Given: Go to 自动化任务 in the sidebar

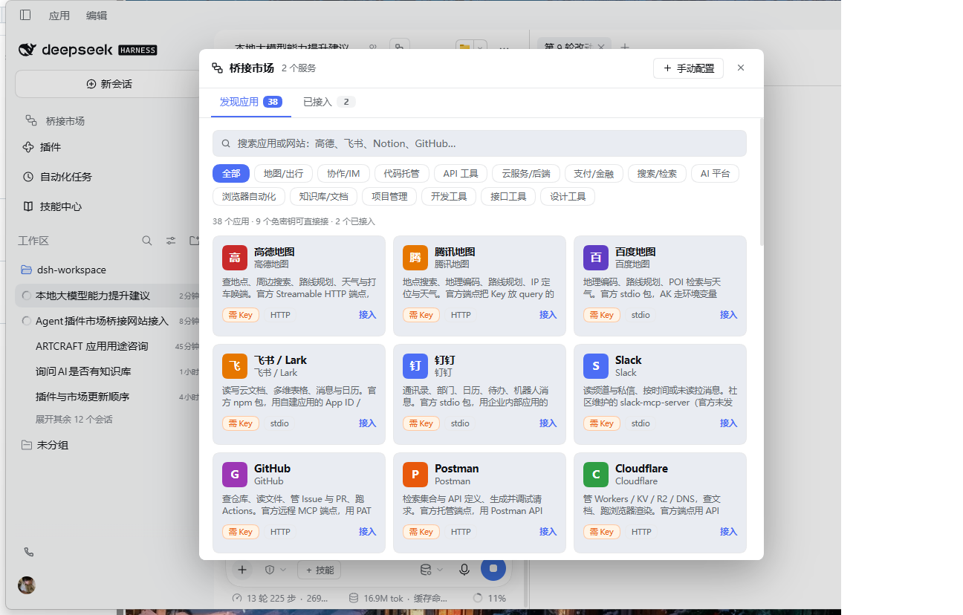Looking at the screenshot, I should point(57,177).
